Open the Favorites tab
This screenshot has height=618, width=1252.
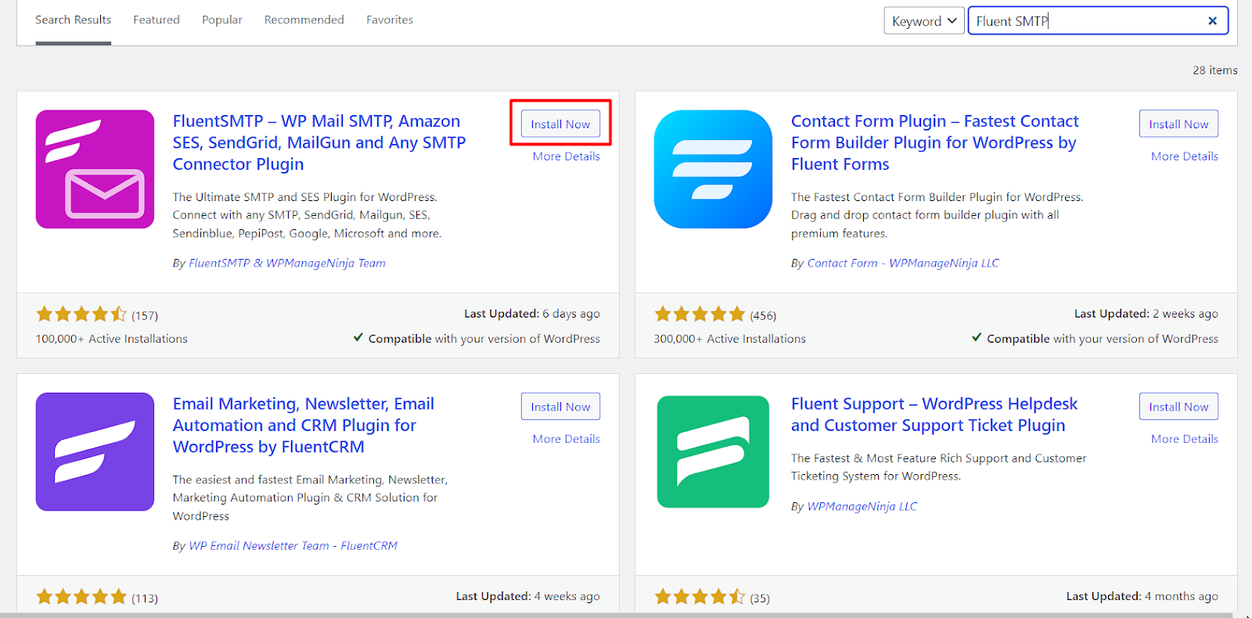click(x=390, y=20)
